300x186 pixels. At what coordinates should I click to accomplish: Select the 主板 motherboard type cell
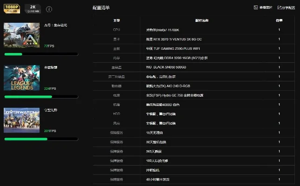pos(117,48)
